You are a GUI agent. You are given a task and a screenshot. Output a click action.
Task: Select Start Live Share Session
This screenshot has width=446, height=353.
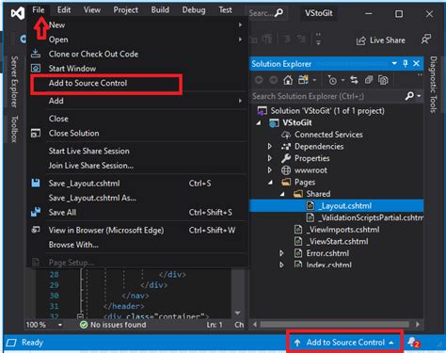[x=137, y=151]
